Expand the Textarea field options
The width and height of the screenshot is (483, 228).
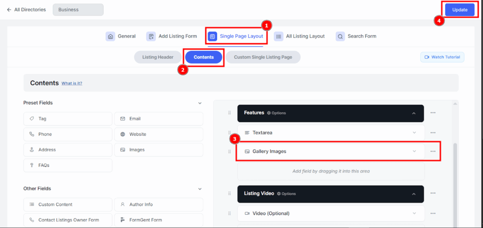414,133
